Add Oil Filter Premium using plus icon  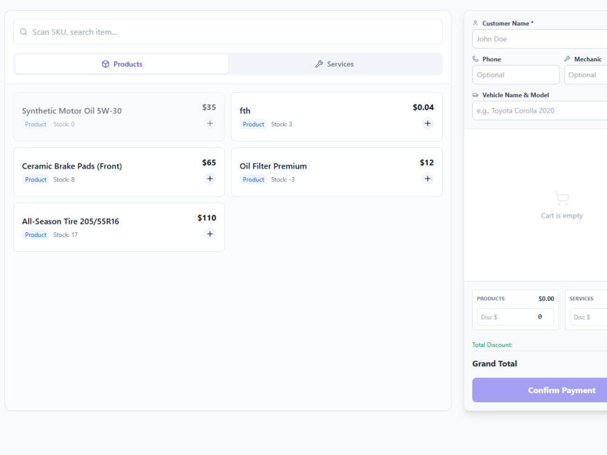[427, 179]
